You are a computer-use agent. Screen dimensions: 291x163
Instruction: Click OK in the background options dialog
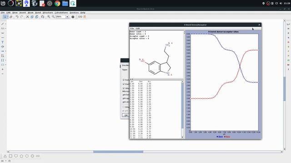125,115
